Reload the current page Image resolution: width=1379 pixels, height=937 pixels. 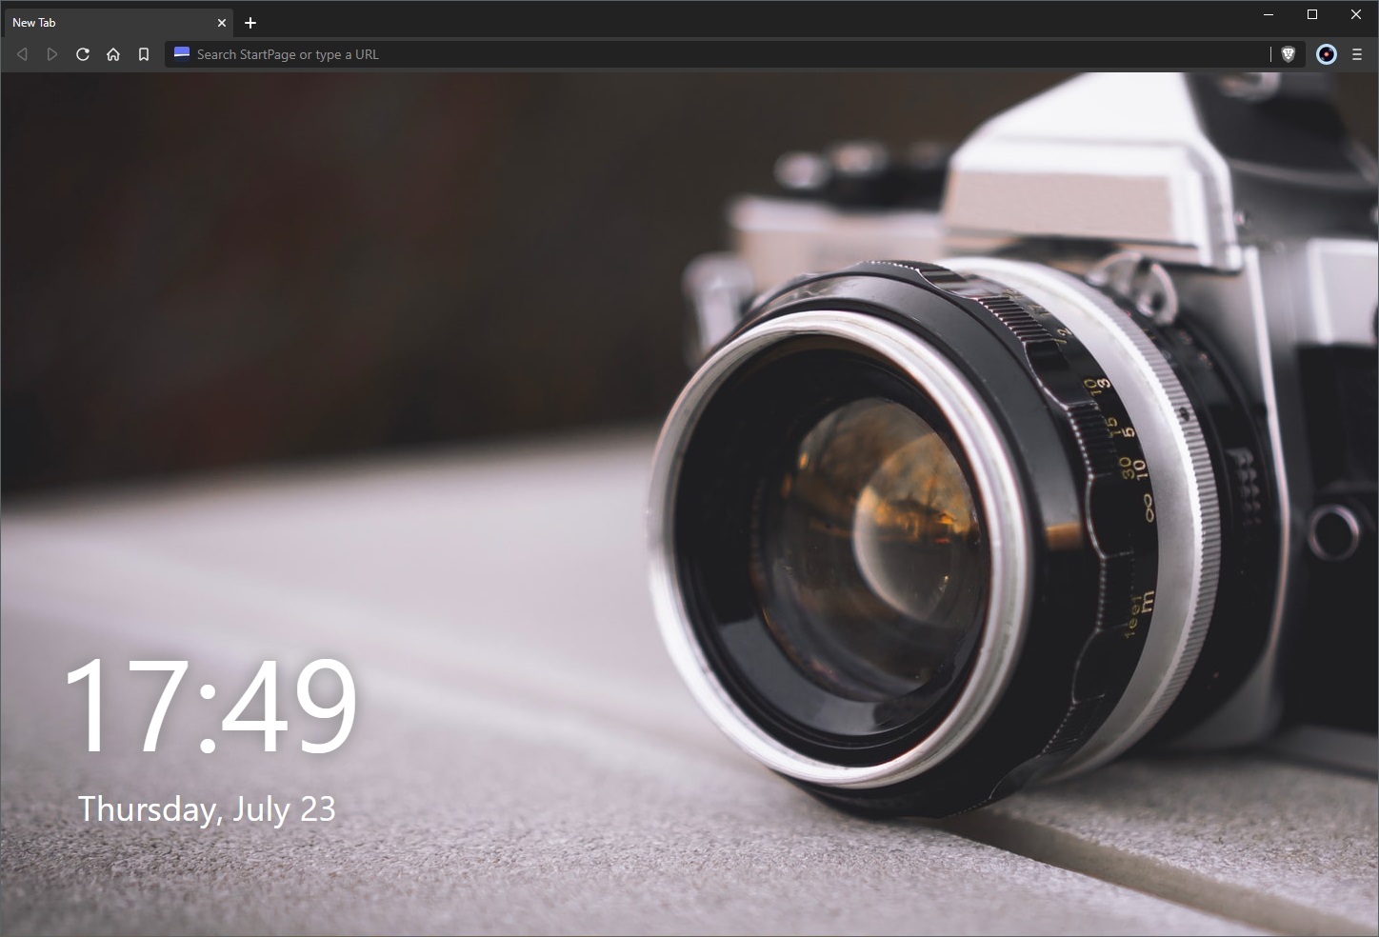coord(83,54)
